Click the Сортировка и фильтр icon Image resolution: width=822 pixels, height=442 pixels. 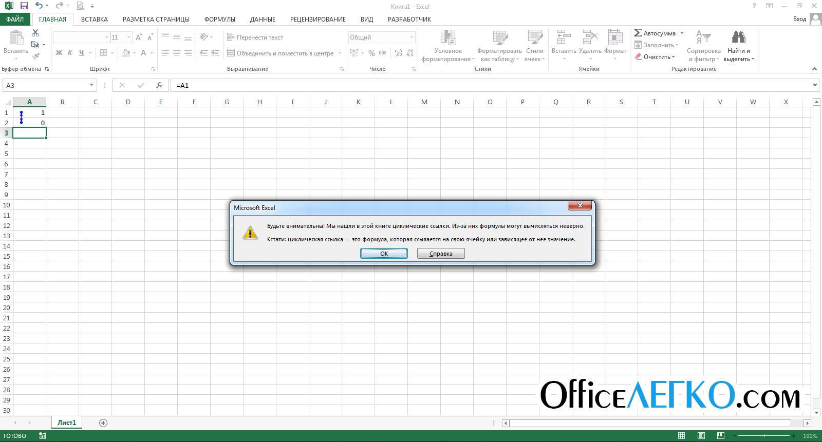703,37
